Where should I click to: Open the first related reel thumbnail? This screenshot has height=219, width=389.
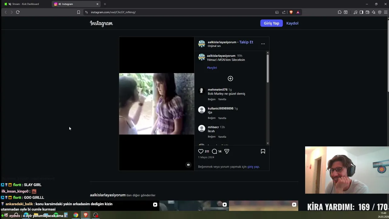coord(124,206)
